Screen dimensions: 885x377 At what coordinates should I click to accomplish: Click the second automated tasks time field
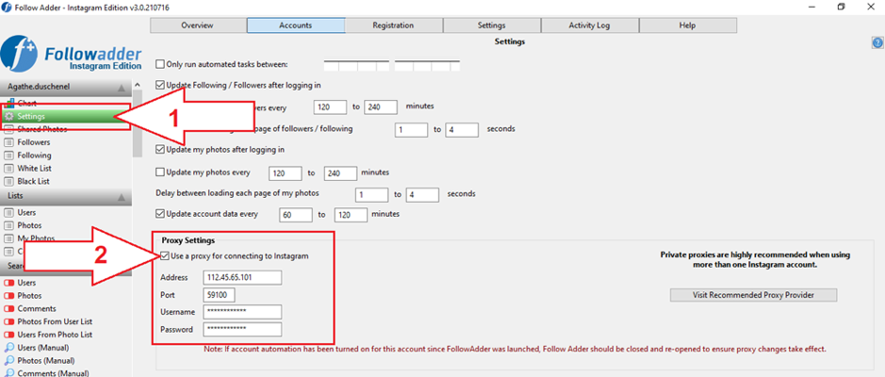[427, 65]
